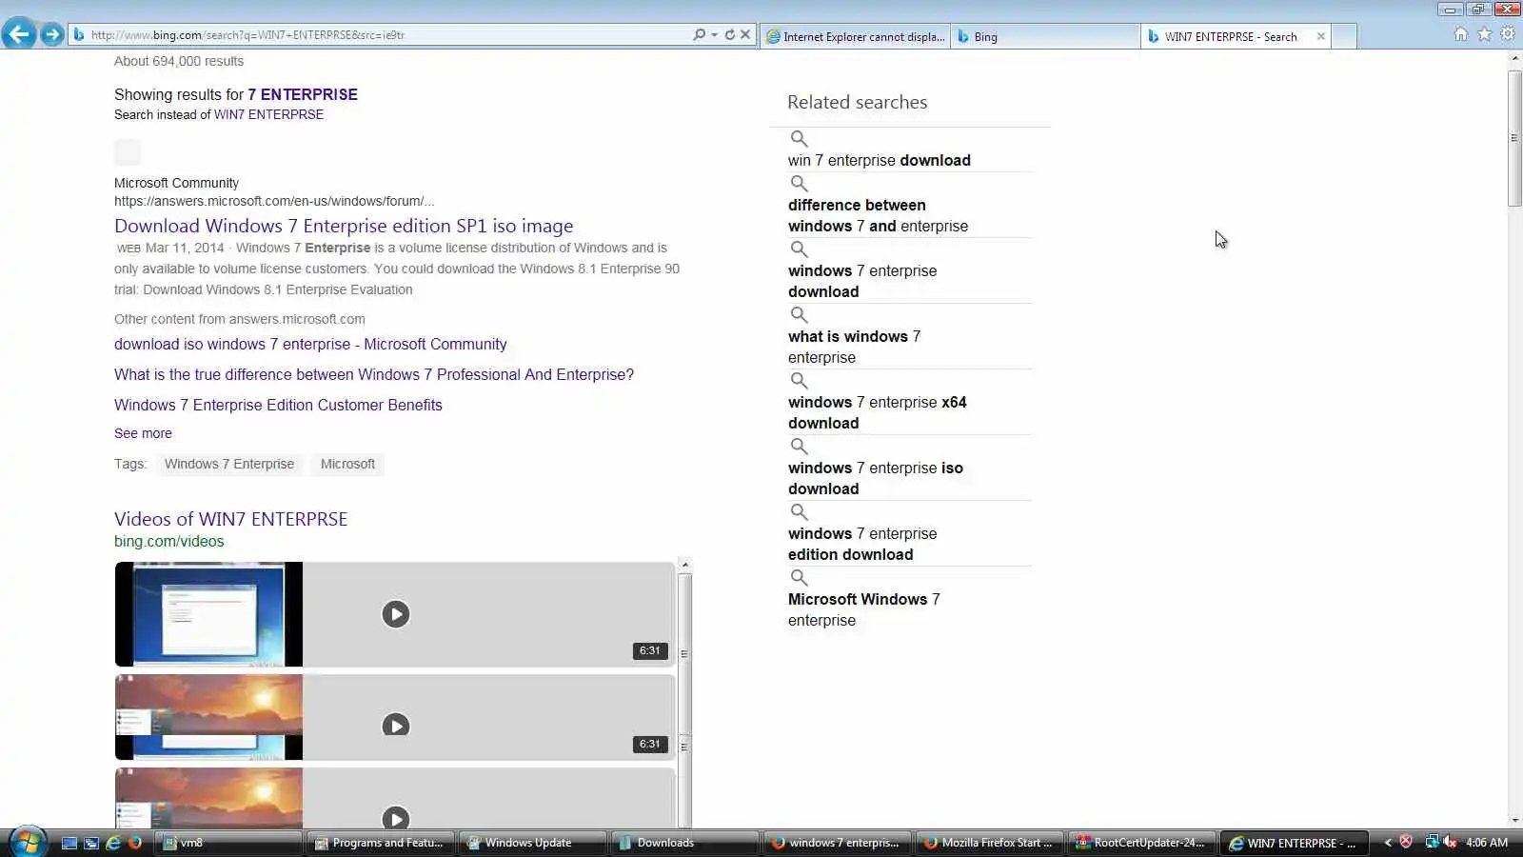Image resolution: width=1523 pixels, height=857 pixels.
Task: Open address bar autocomplete dropdown arrow
Action: [714, 34]
